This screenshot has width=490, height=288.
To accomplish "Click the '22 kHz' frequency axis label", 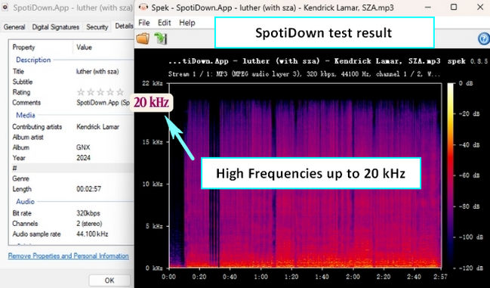I will 153,83.
